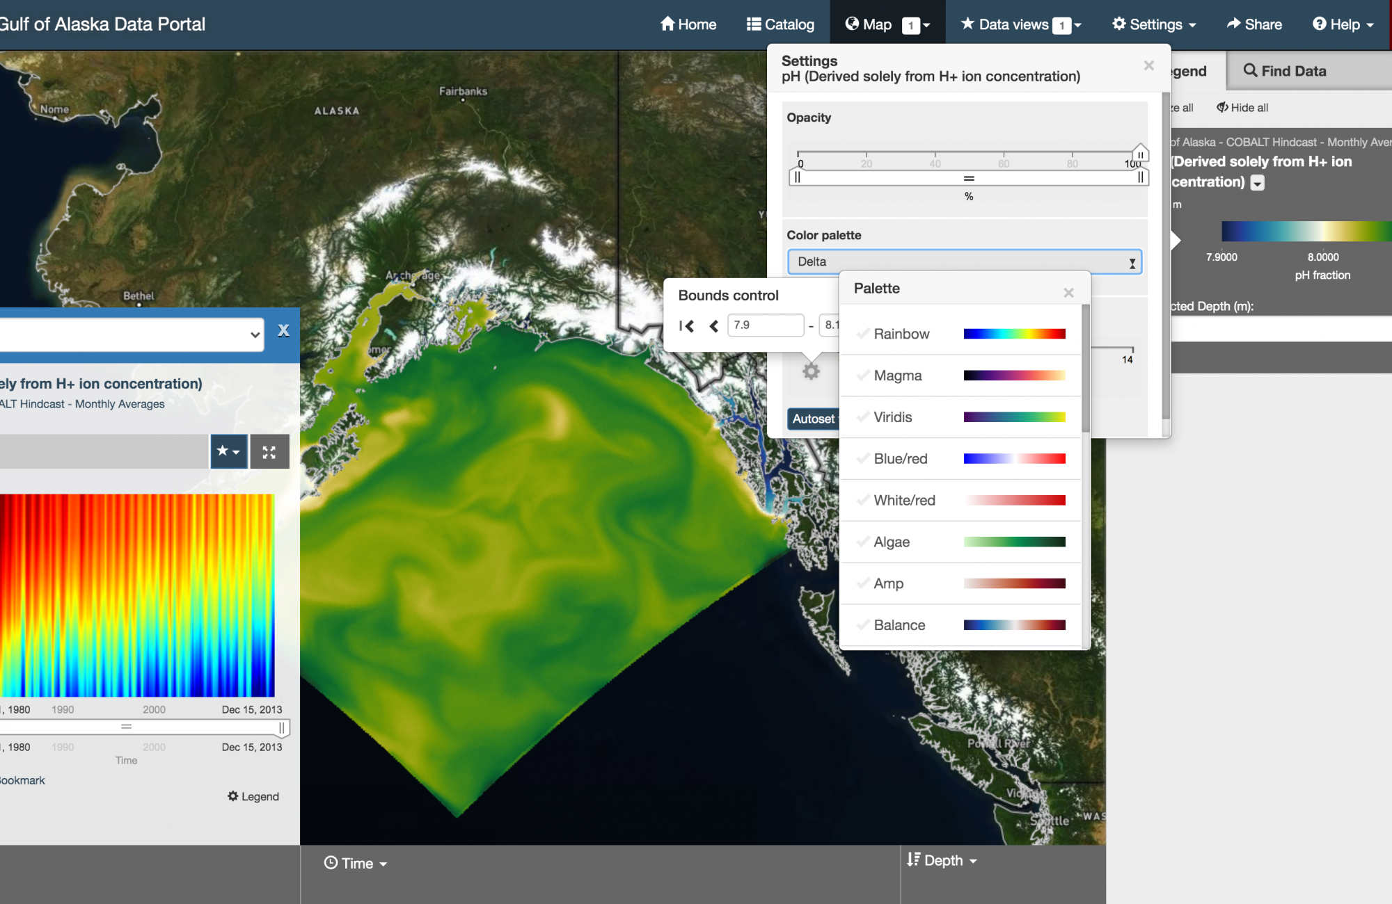Expand chart with fullscreen arrows icon
Image resolution: width=1392 pixels, height=904 pixels.
[x=269, y=452]
